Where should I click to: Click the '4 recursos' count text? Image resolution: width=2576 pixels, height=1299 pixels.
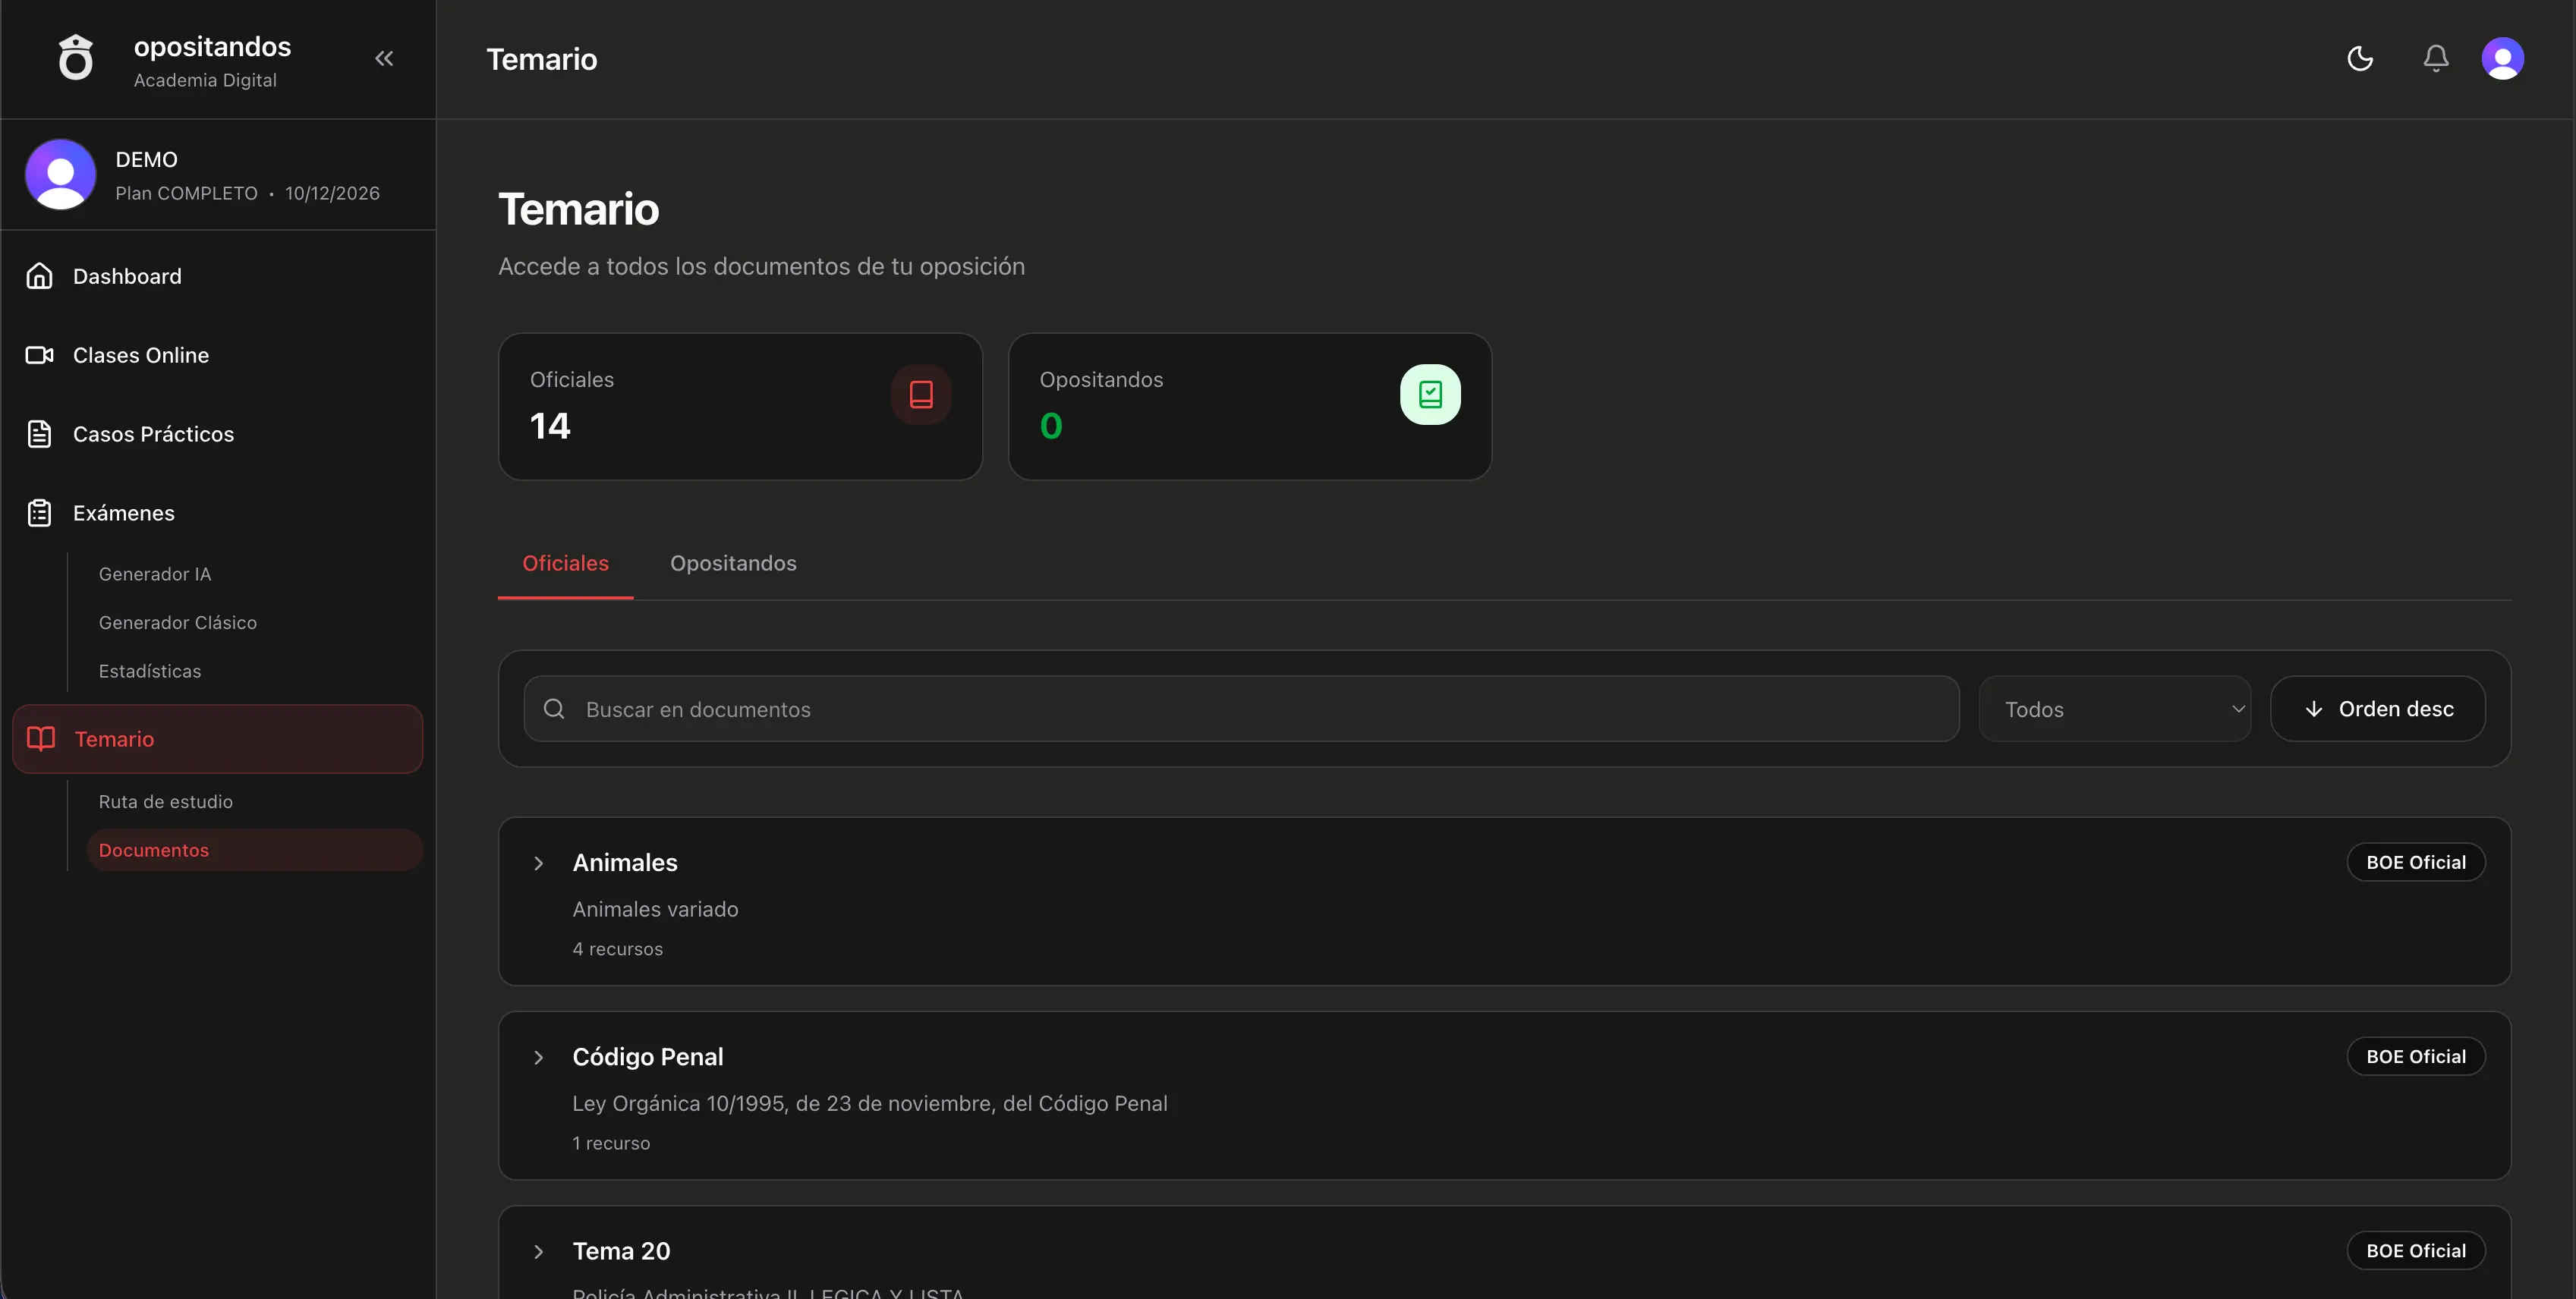pos(618,949)
